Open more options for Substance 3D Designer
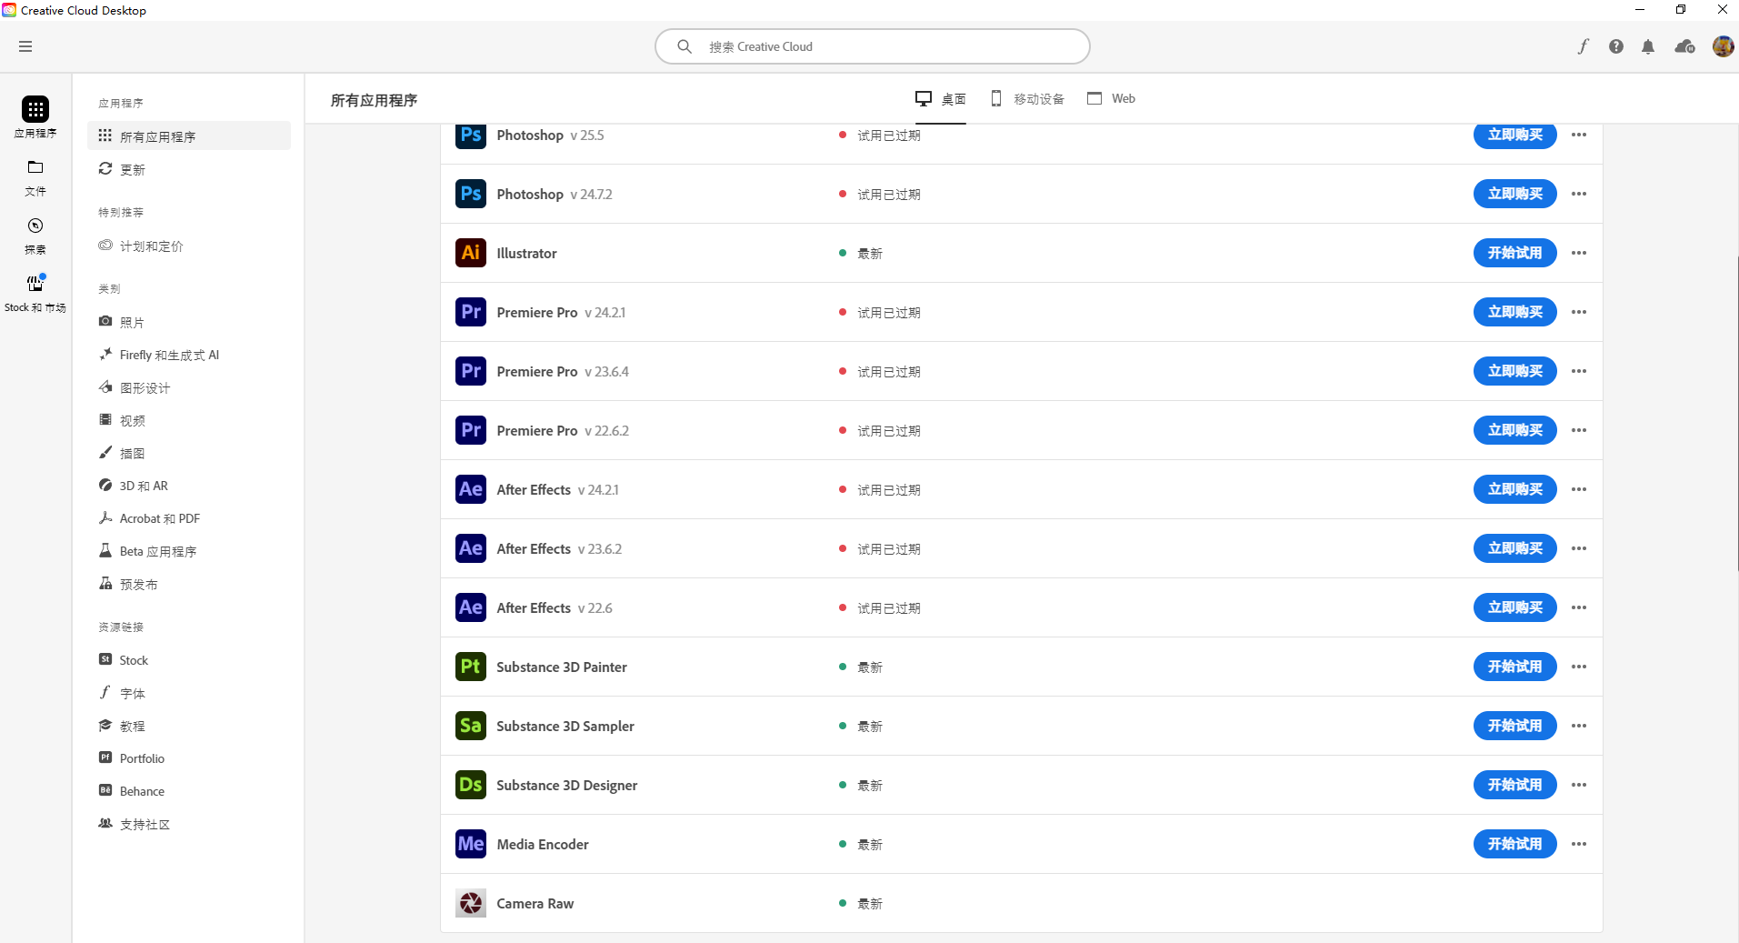1739x943 pixels. [x=1578, y=785]
